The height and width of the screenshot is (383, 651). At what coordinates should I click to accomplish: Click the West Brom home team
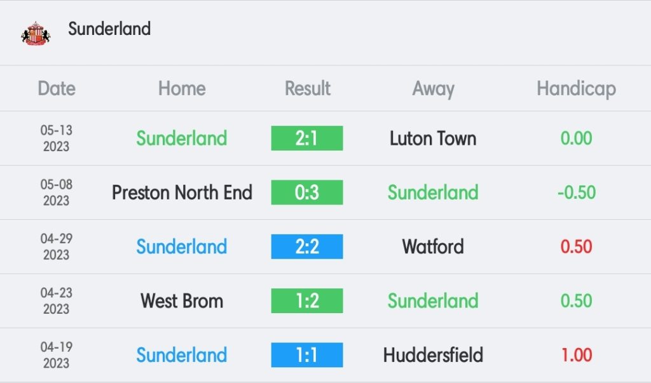(x=182, y=300)
